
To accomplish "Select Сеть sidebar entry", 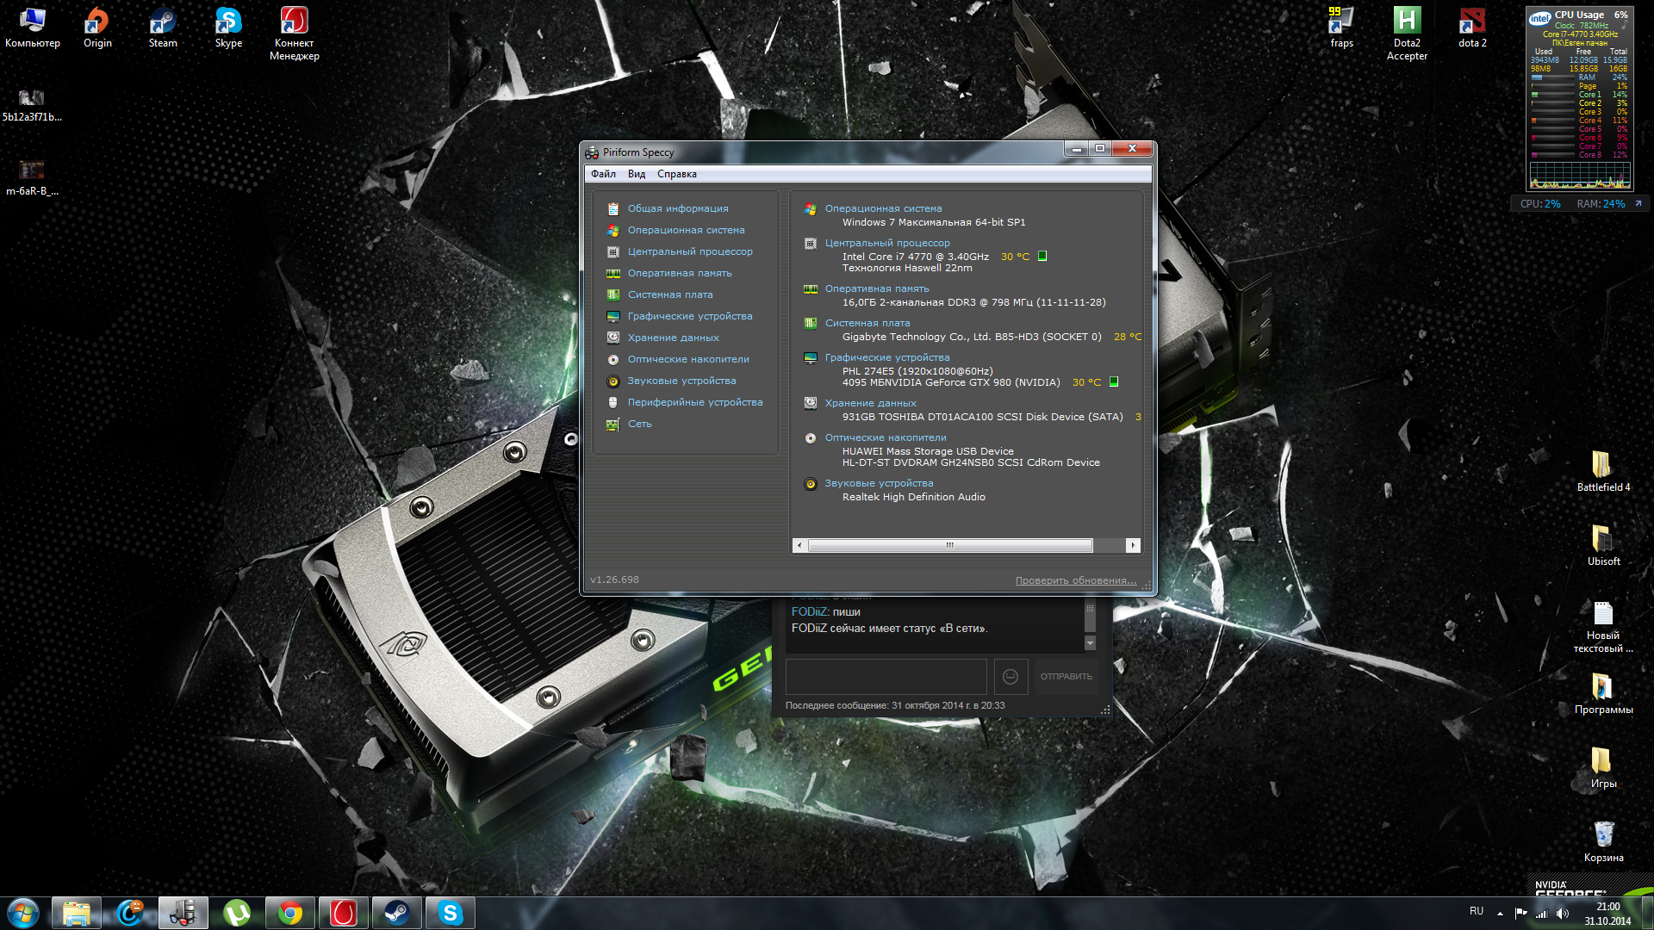I will coord(639,424).
